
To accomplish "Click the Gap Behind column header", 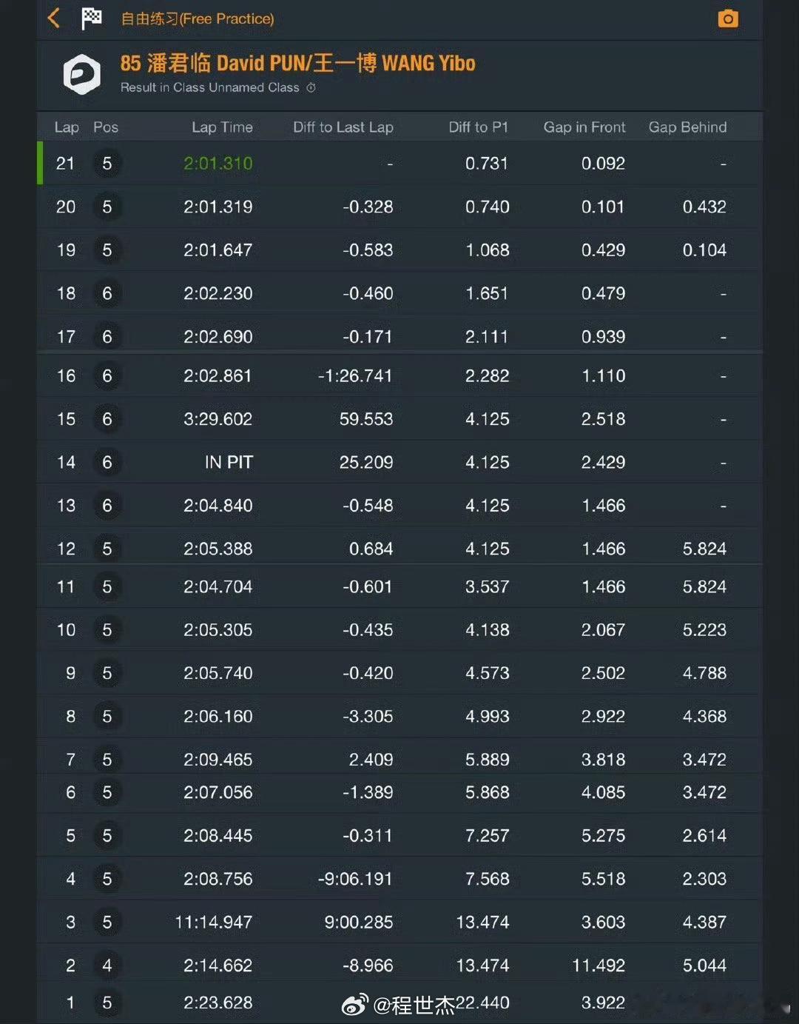I will [687, 127].
